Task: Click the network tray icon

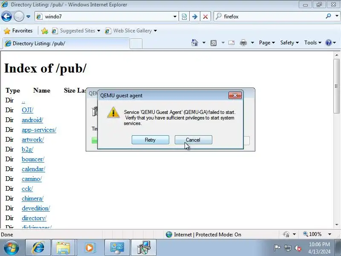Action: [x=287, y=248]
